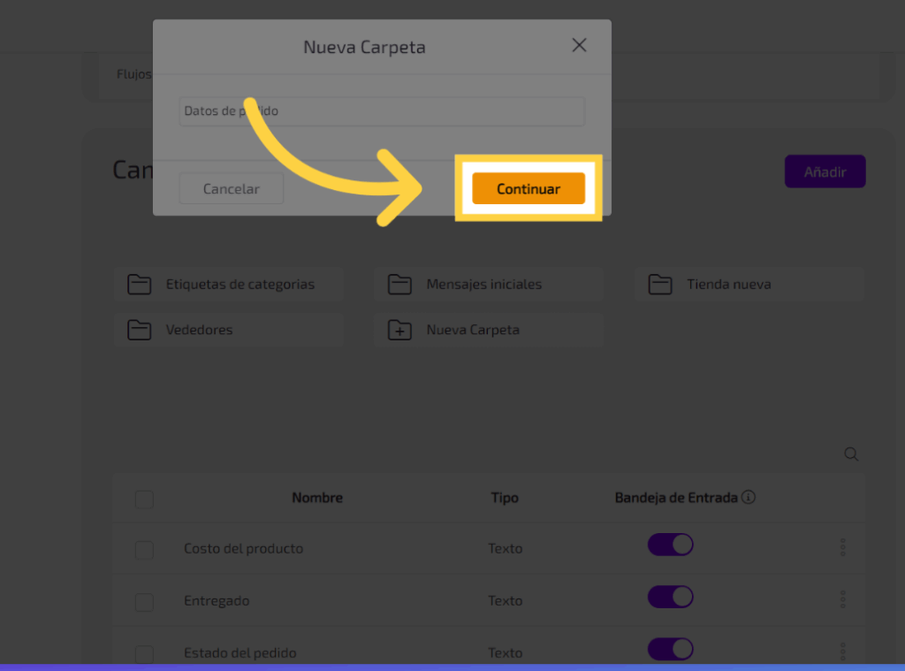This screenshot has height=671, width=905.
Task: Open options menu for Costo del producto
Action: (x=842, y=548)
